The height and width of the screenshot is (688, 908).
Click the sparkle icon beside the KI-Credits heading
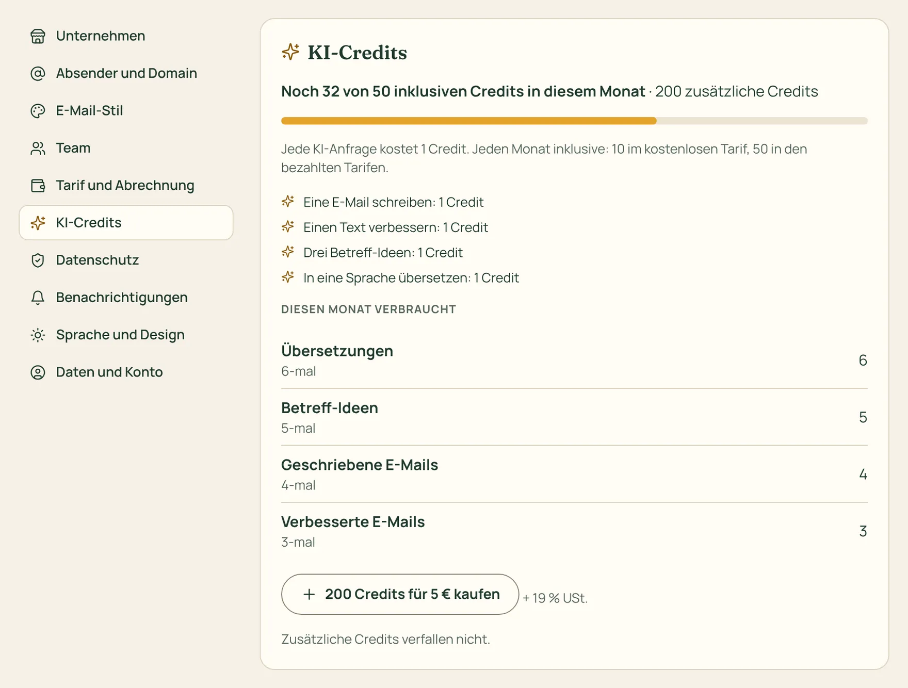tap(290, 52)
